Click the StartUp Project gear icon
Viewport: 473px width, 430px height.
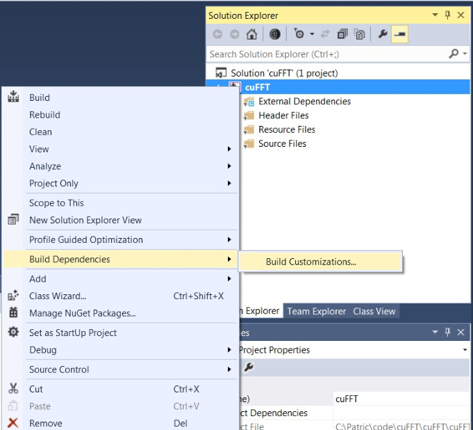click(13, 332)
